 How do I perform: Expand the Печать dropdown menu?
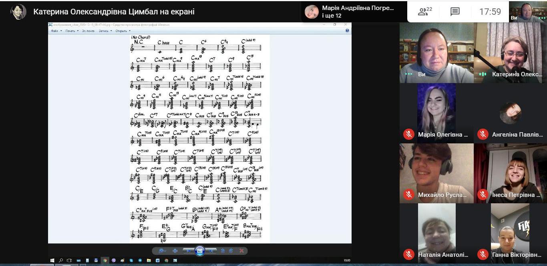pos(72,31)
